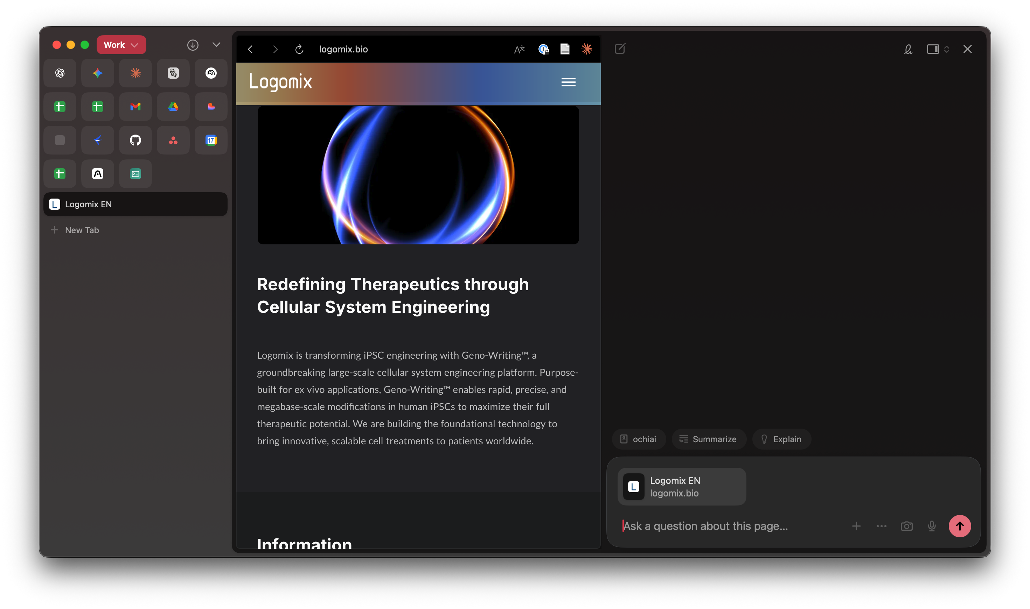
Task: Open the GitHub pinned shortcut
Action: click(x=135, y=140)
